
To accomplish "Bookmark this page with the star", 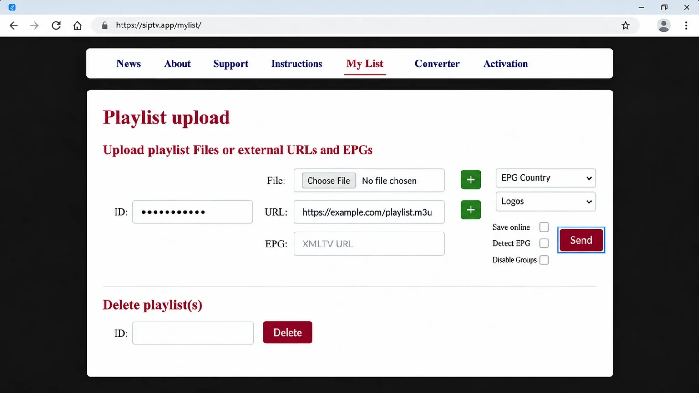I will [x=626, y=25].
